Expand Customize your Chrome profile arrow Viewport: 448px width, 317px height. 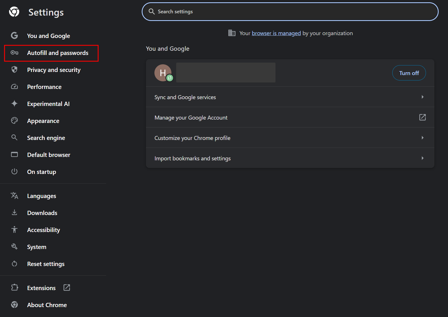[x=422, y=138]
